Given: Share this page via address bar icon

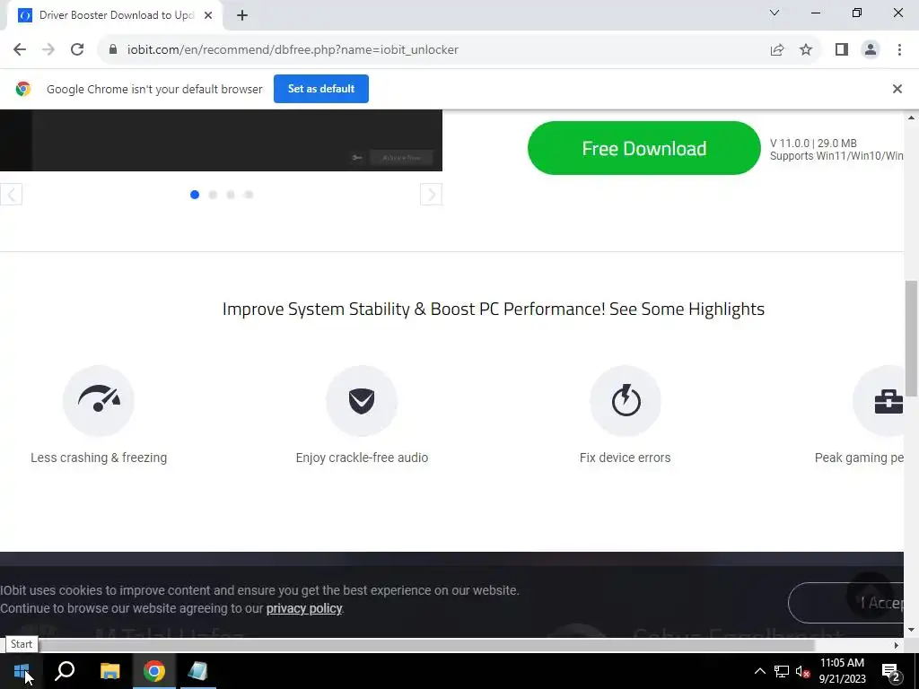Looking at the screenshot, I should (777, 50).
